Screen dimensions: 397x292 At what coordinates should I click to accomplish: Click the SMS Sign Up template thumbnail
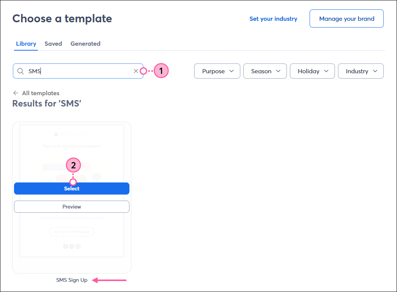[72, 147]
